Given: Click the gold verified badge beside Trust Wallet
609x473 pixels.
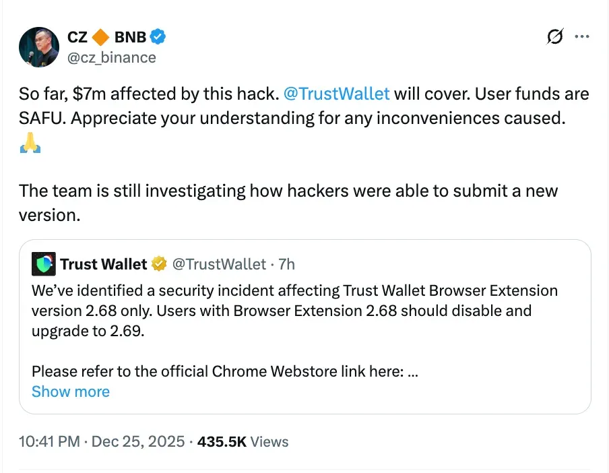Looking at the screenshot, I should (x=159, y=264).
